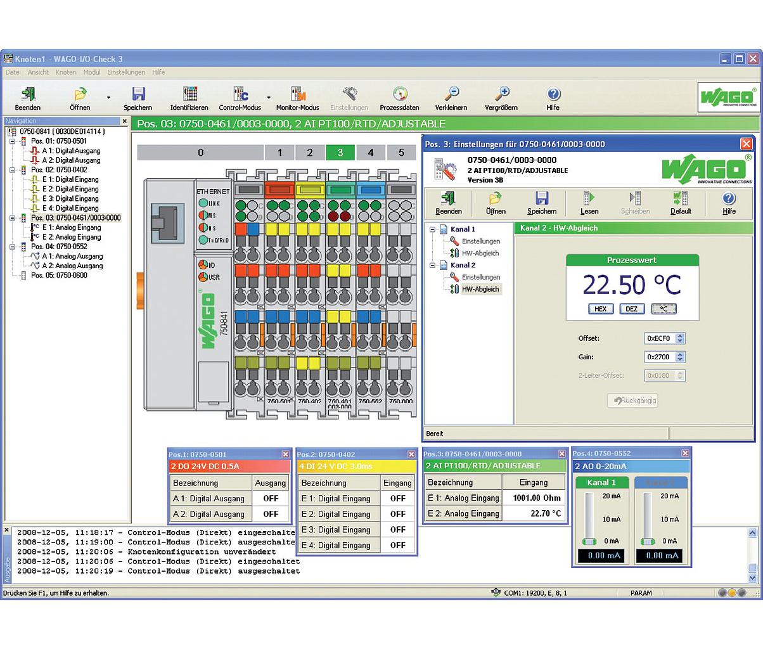Switch process value display to °C
Viewport: 763px width, 649px height.
pos(664,309)
